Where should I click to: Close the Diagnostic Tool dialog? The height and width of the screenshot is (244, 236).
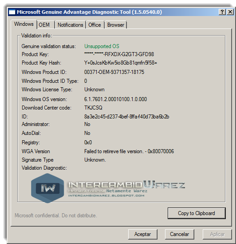(x=230, y=12)
